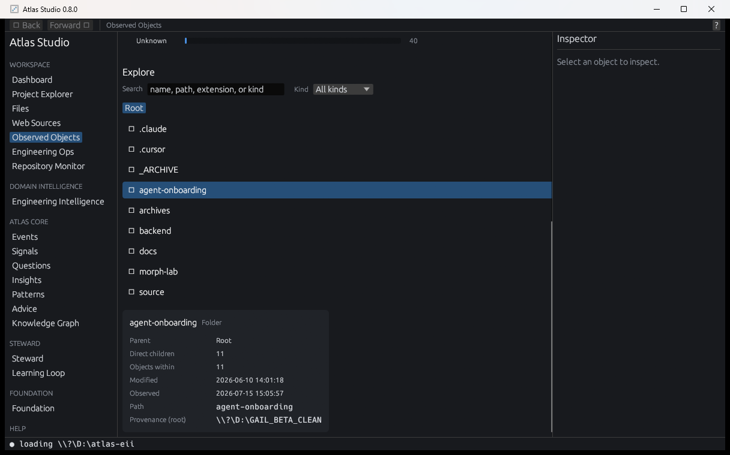Click observed date 2026-07-15 15:05:57
The width and height of the screenshot is (730, 455).
[250, 393]
